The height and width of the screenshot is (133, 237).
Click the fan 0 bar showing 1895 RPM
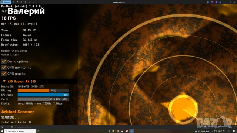[43, 99]
